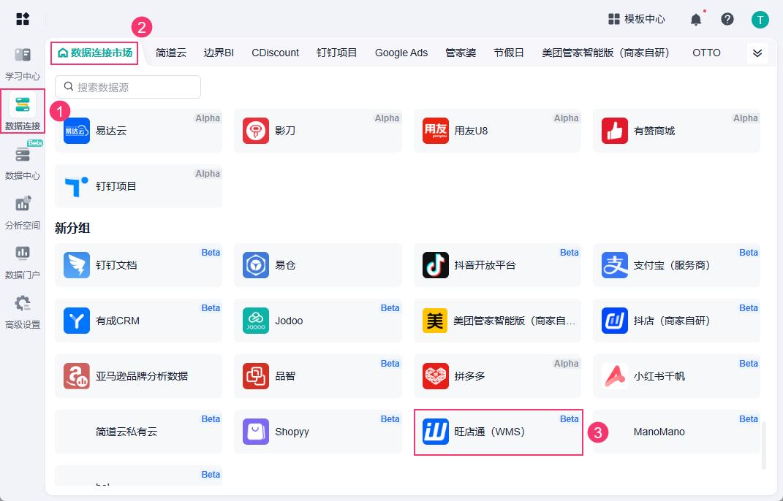783x501 pixels.
Task: Switch to the Google Ads tab
Action: click(401, 53)
